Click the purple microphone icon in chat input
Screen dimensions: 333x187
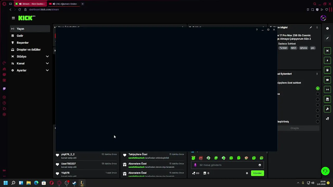point(195,165)
